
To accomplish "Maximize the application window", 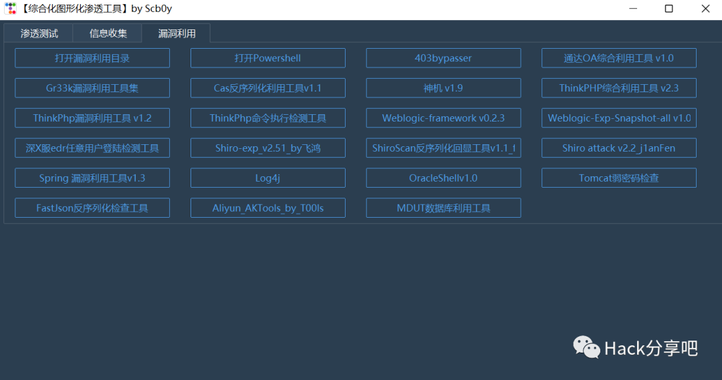I will point(669,9).
